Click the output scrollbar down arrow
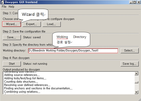The image size is (141, 101). (x=136, y=92)
